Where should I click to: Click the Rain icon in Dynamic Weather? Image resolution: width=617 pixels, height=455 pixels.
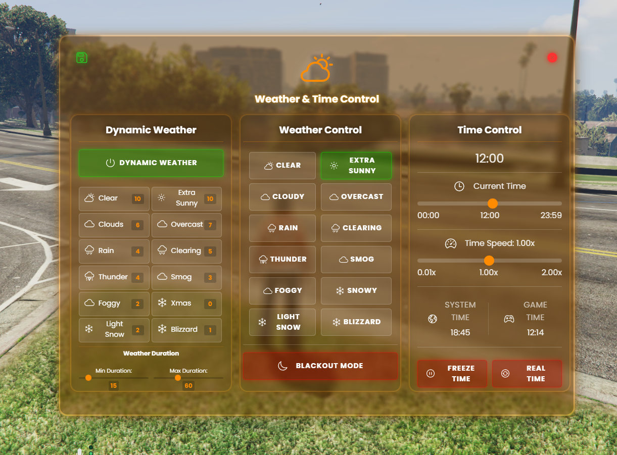pos(89,250)
